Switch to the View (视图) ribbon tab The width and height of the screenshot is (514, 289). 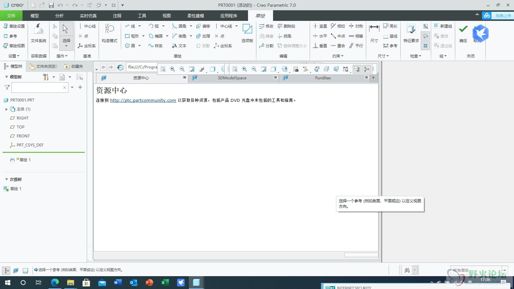point(166,15)
